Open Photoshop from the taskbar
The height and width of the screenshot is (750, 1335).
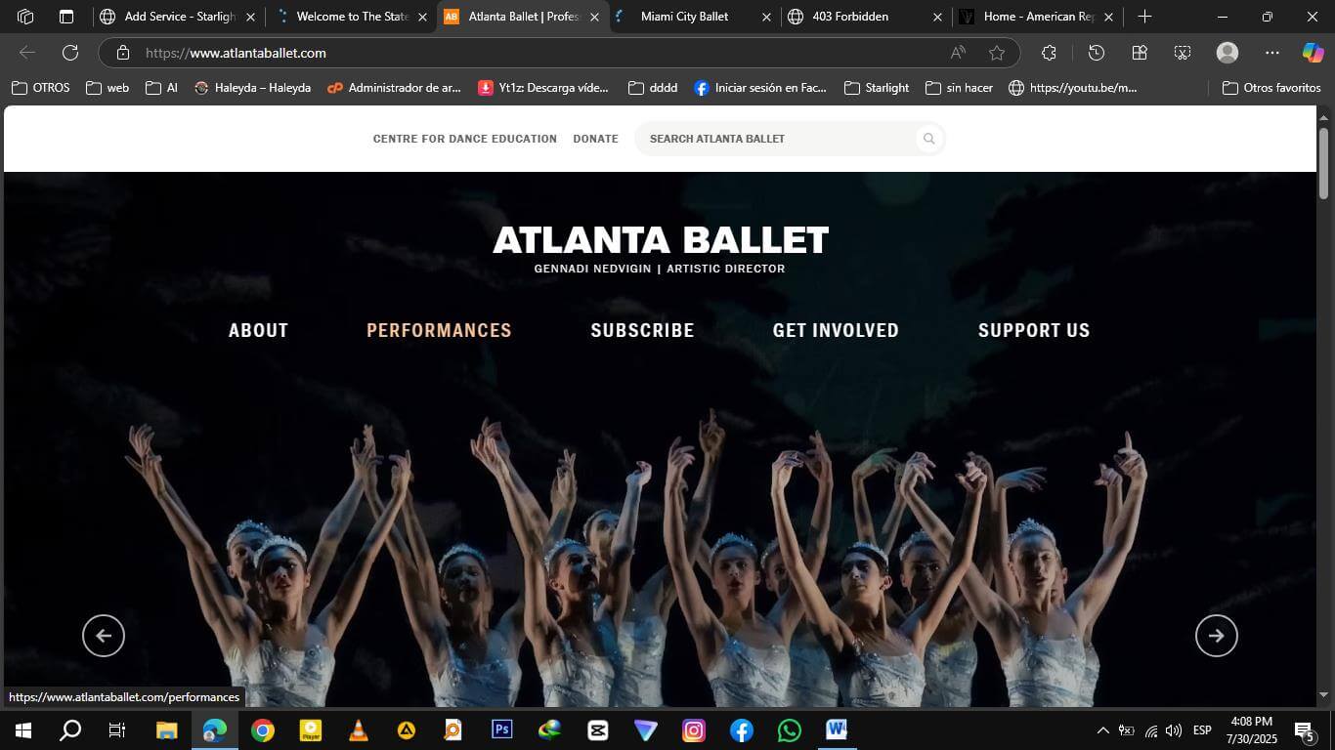tap(502, 729)
